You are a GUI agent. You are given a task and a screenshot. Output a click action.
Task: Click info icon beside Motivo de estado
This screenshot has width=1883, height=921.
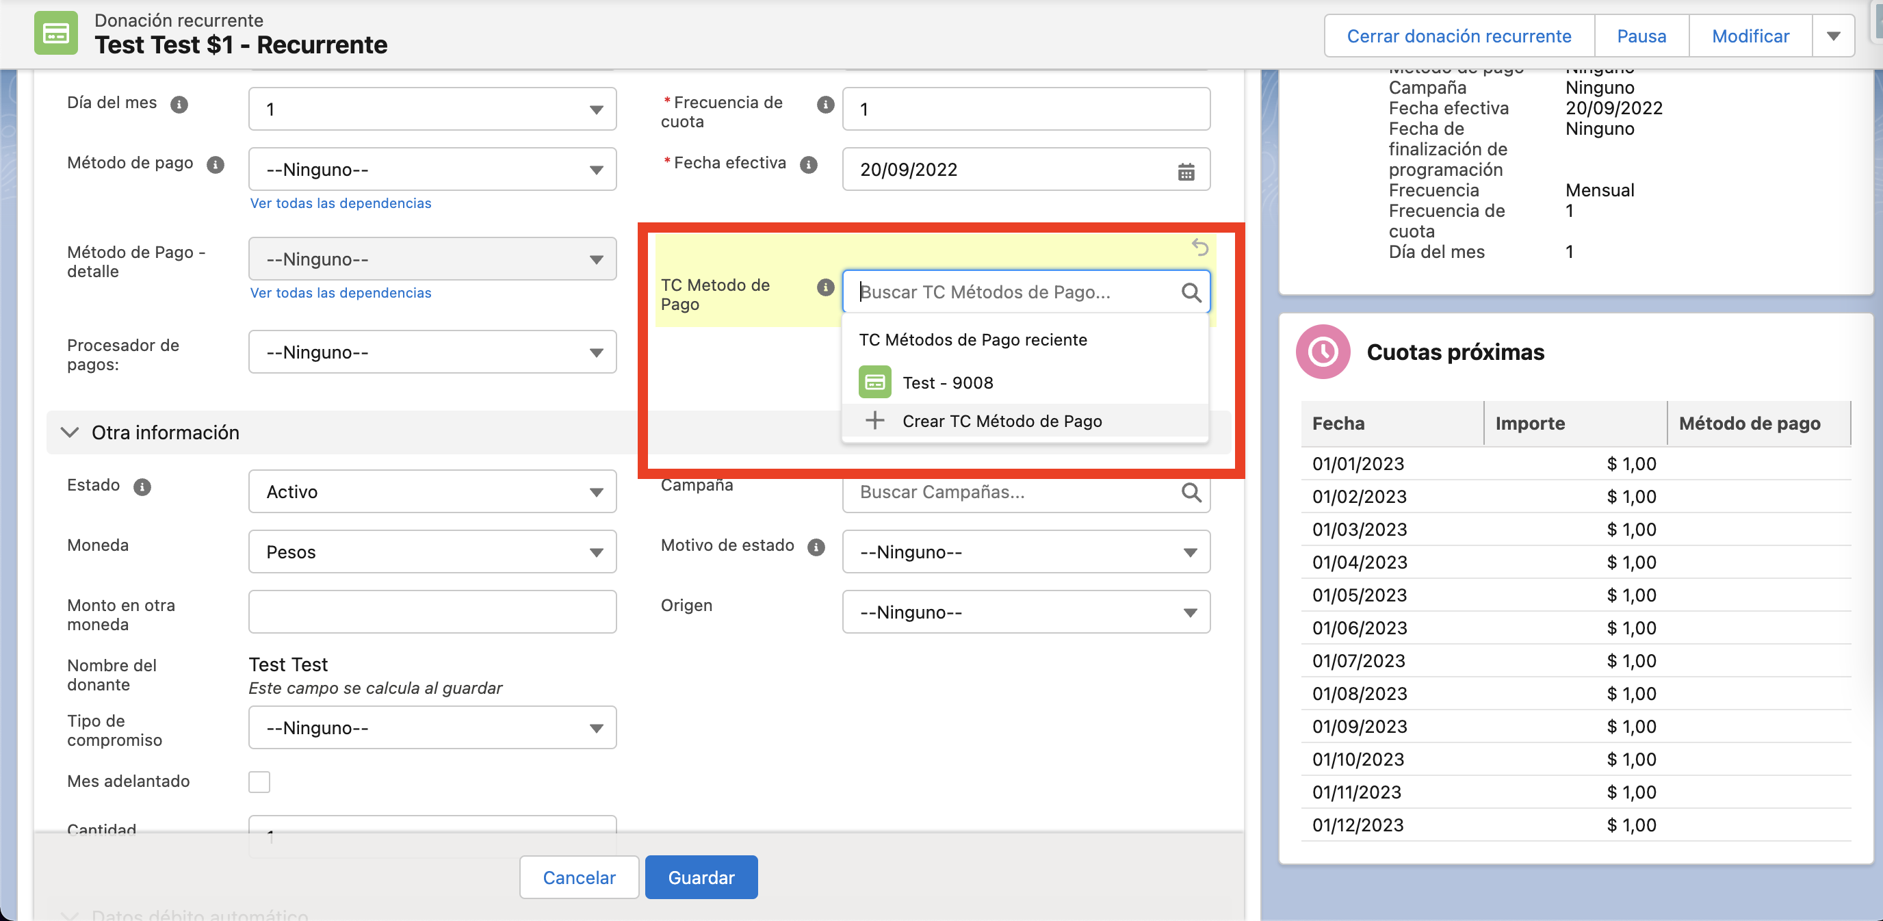click(x=816, y=547)
